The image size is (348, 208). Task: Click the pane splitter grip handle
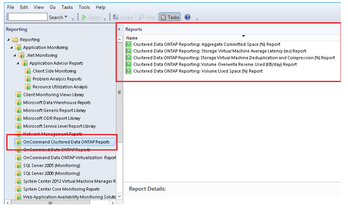(119, 92)
